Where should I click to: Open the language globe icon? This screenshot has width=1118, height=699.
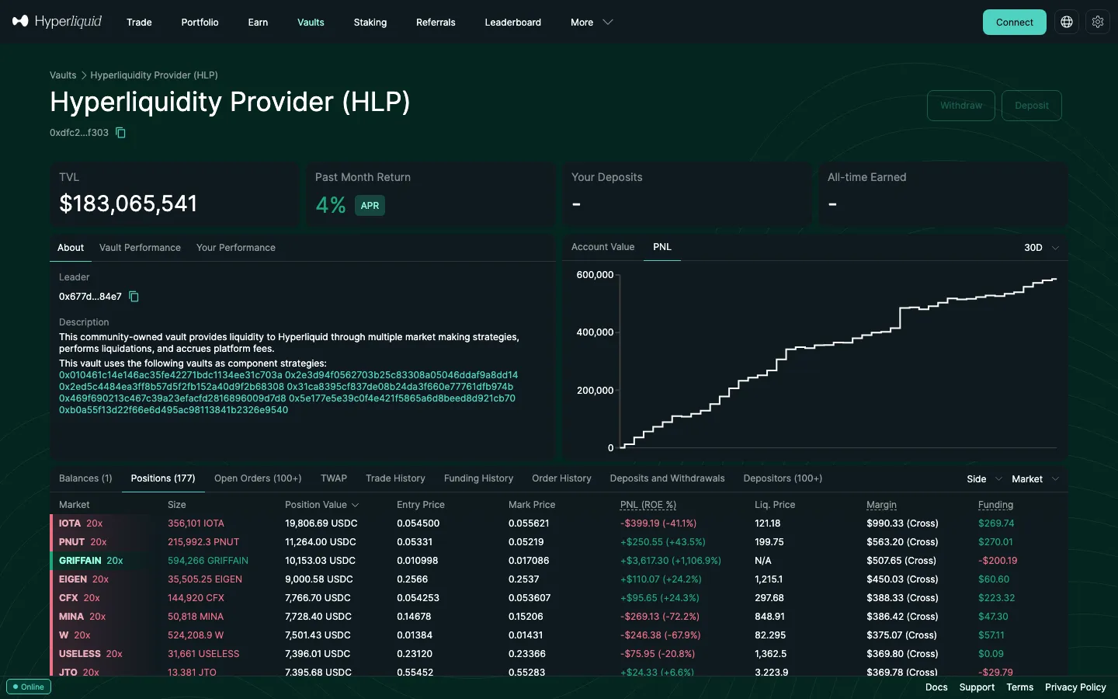tap(1067, 22)
